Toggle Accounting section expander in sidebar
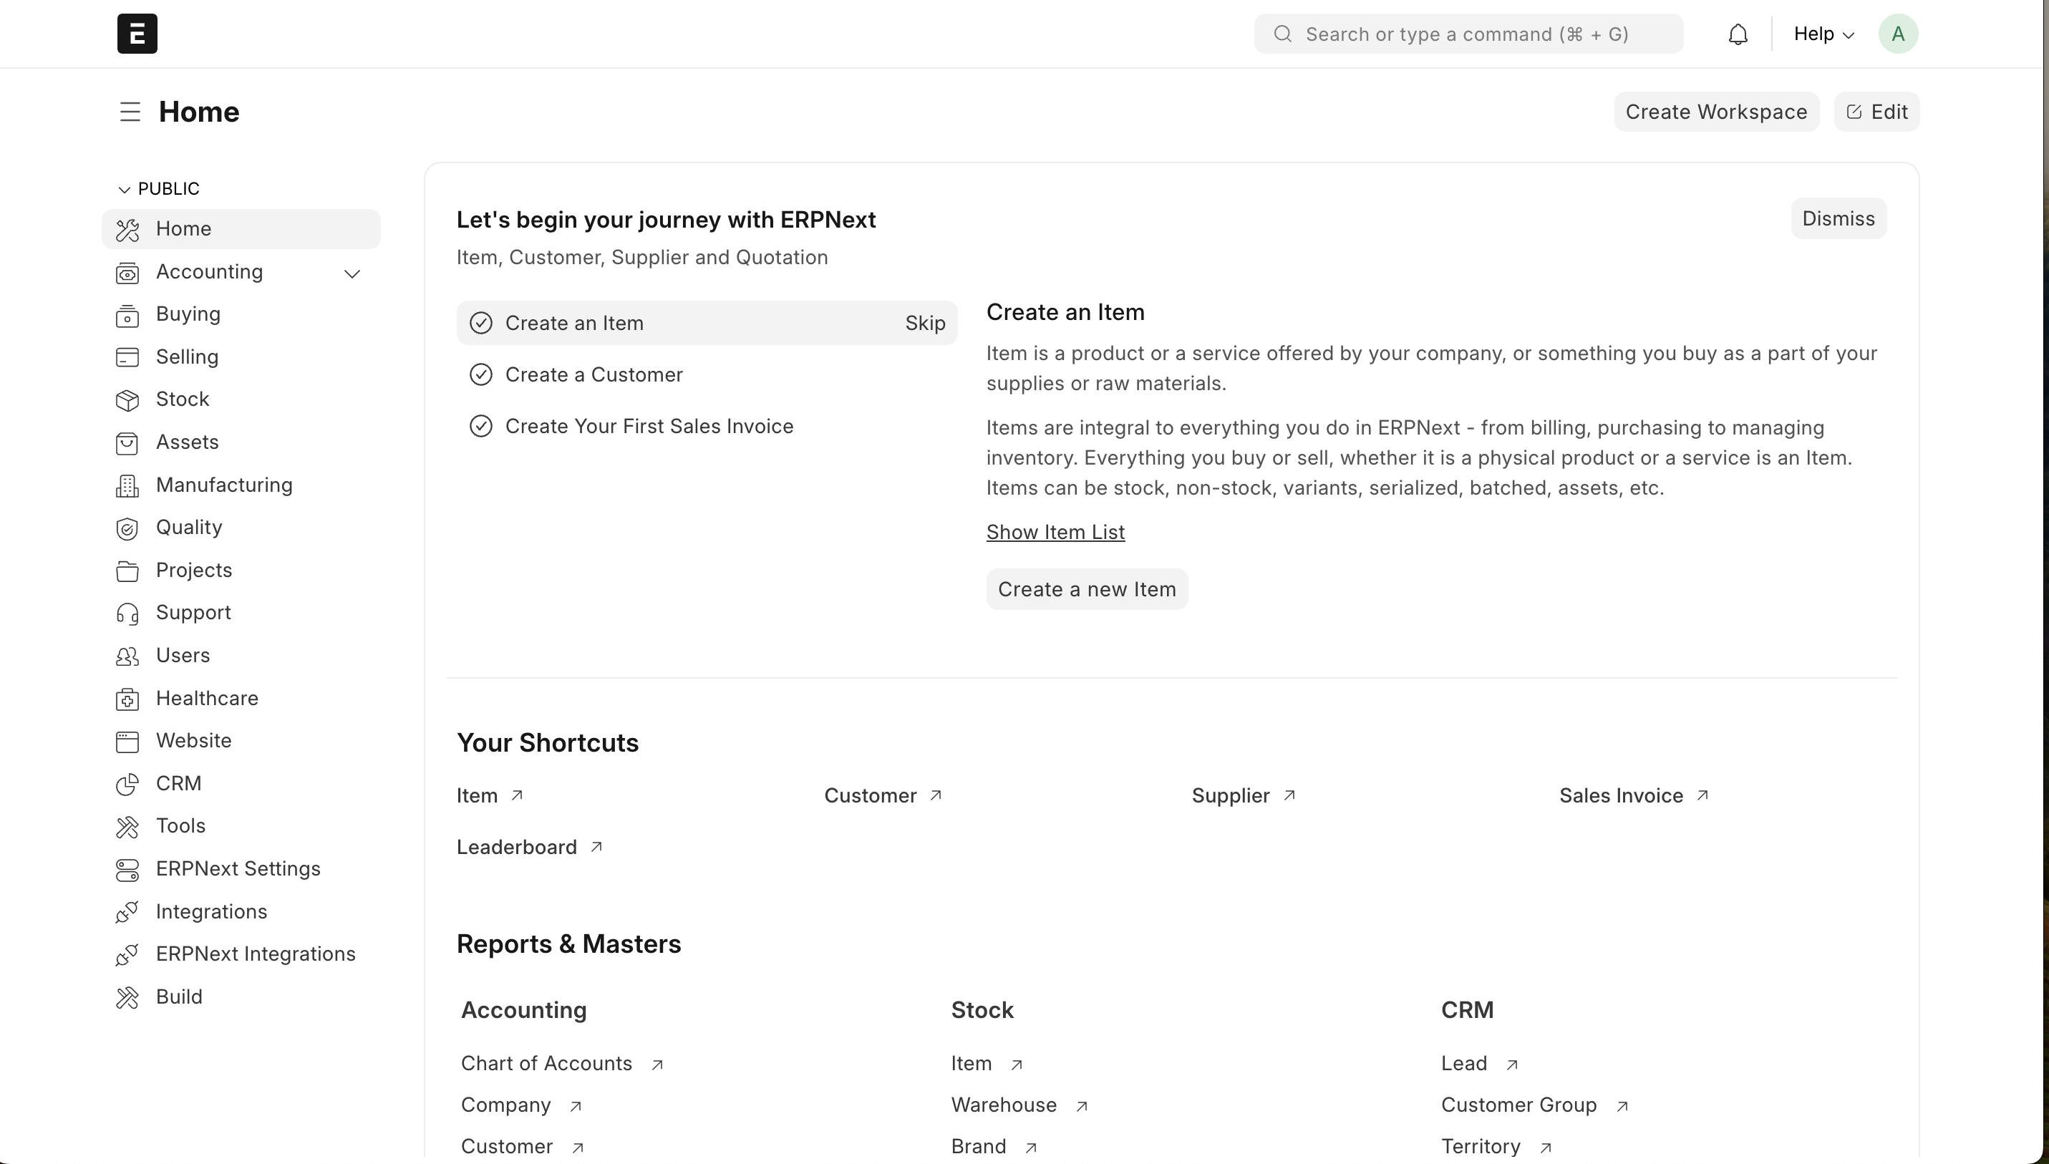This screenshot has height=1164, width=2049. click(354, 273)
